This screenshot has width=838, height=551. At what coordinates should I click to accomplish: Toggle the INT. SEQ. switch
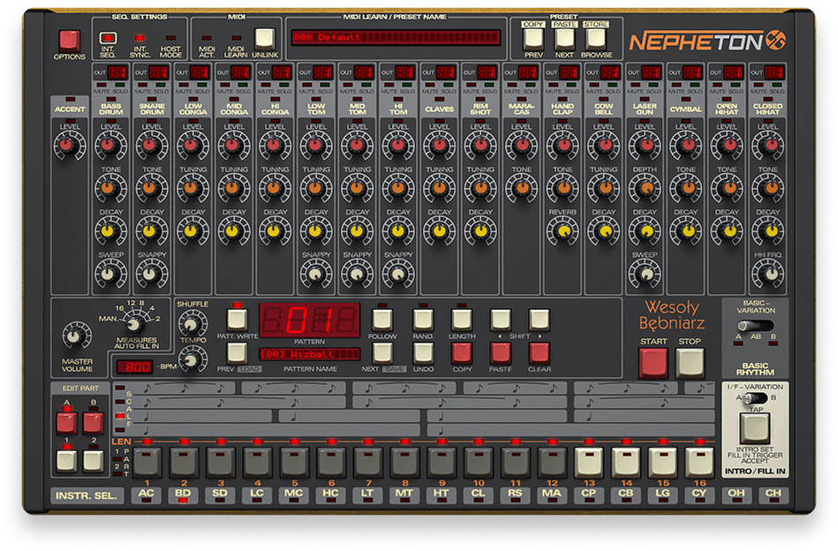pos(108,38)
